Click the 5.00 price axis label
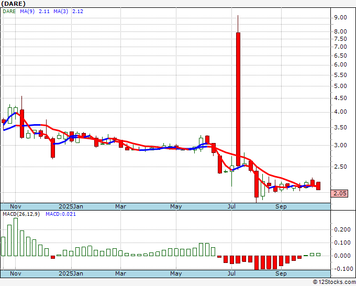Viewport: 356px width, 286px height. (x=341, y=86)
